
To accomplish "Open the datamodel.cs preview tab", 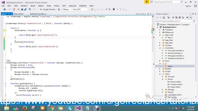I will tap(141, 14).
